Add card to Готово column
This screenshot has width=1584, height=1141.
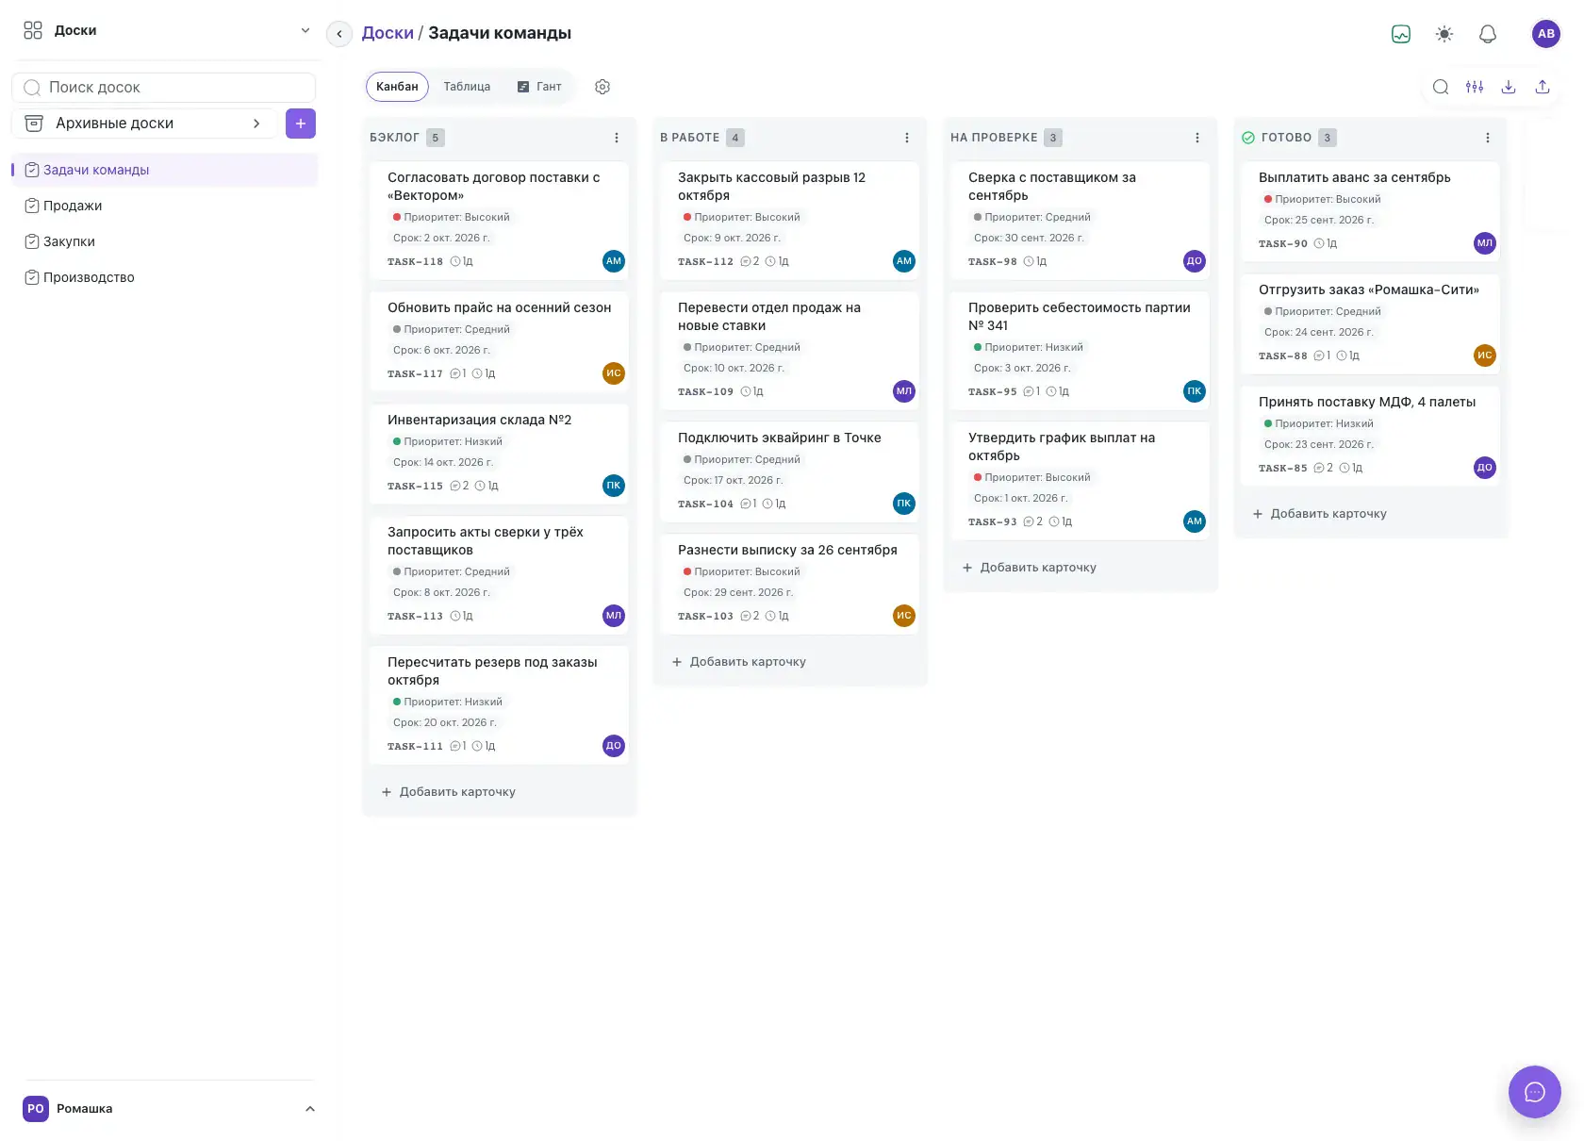pyautogui.click(x=1320, y=514)
